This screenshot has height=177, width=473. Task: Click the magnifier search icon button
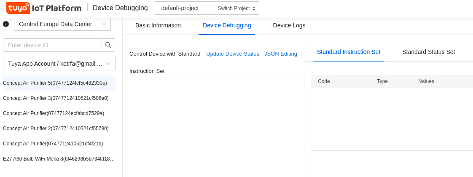pos(108,45)
